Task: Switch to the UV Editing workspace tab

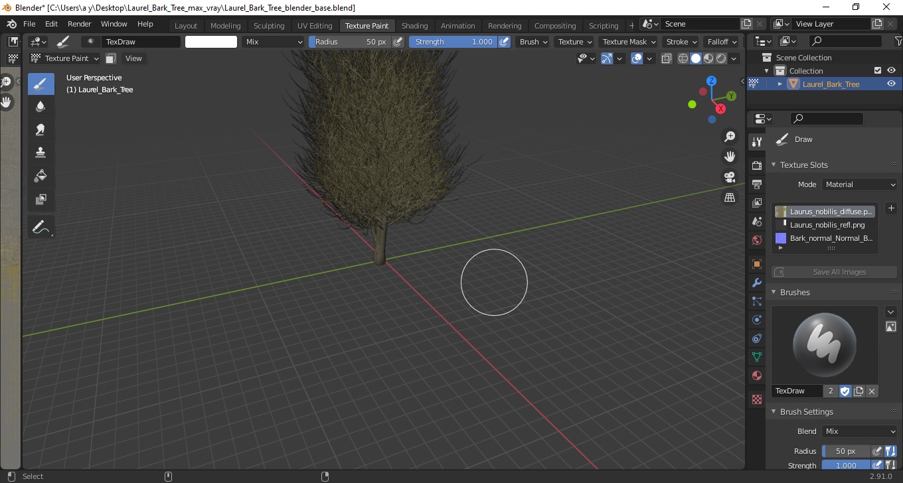Action: [315, 26]
